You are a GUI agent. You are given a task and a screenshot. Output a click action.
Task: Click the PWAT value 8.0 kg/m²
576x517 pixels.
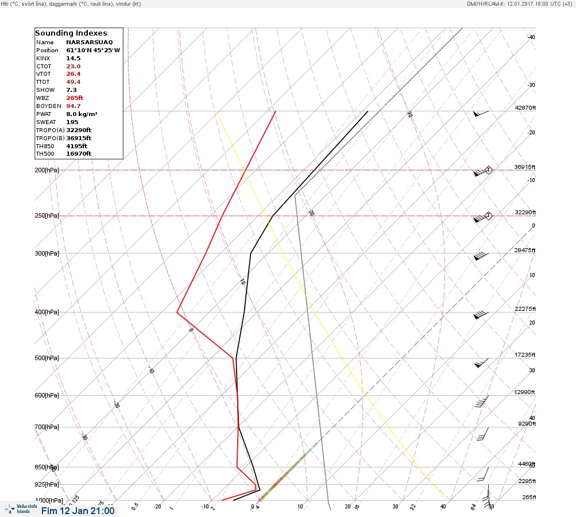[82, 114]
